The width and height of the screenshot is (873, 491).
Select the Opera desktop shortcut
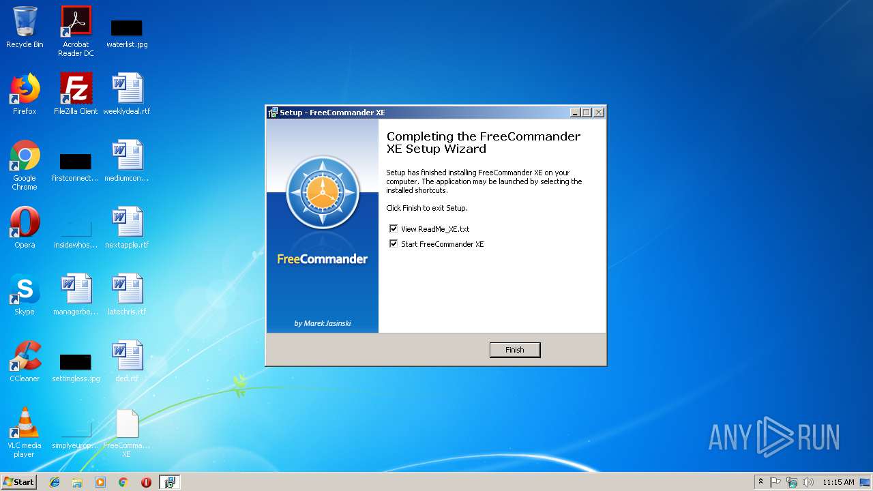[x=25, y=228]
